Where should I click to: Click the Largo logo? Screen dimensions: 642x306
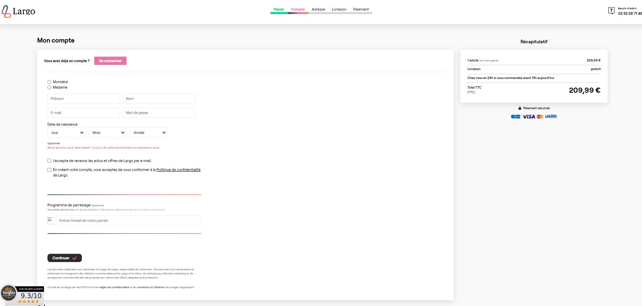pos(19,11)
